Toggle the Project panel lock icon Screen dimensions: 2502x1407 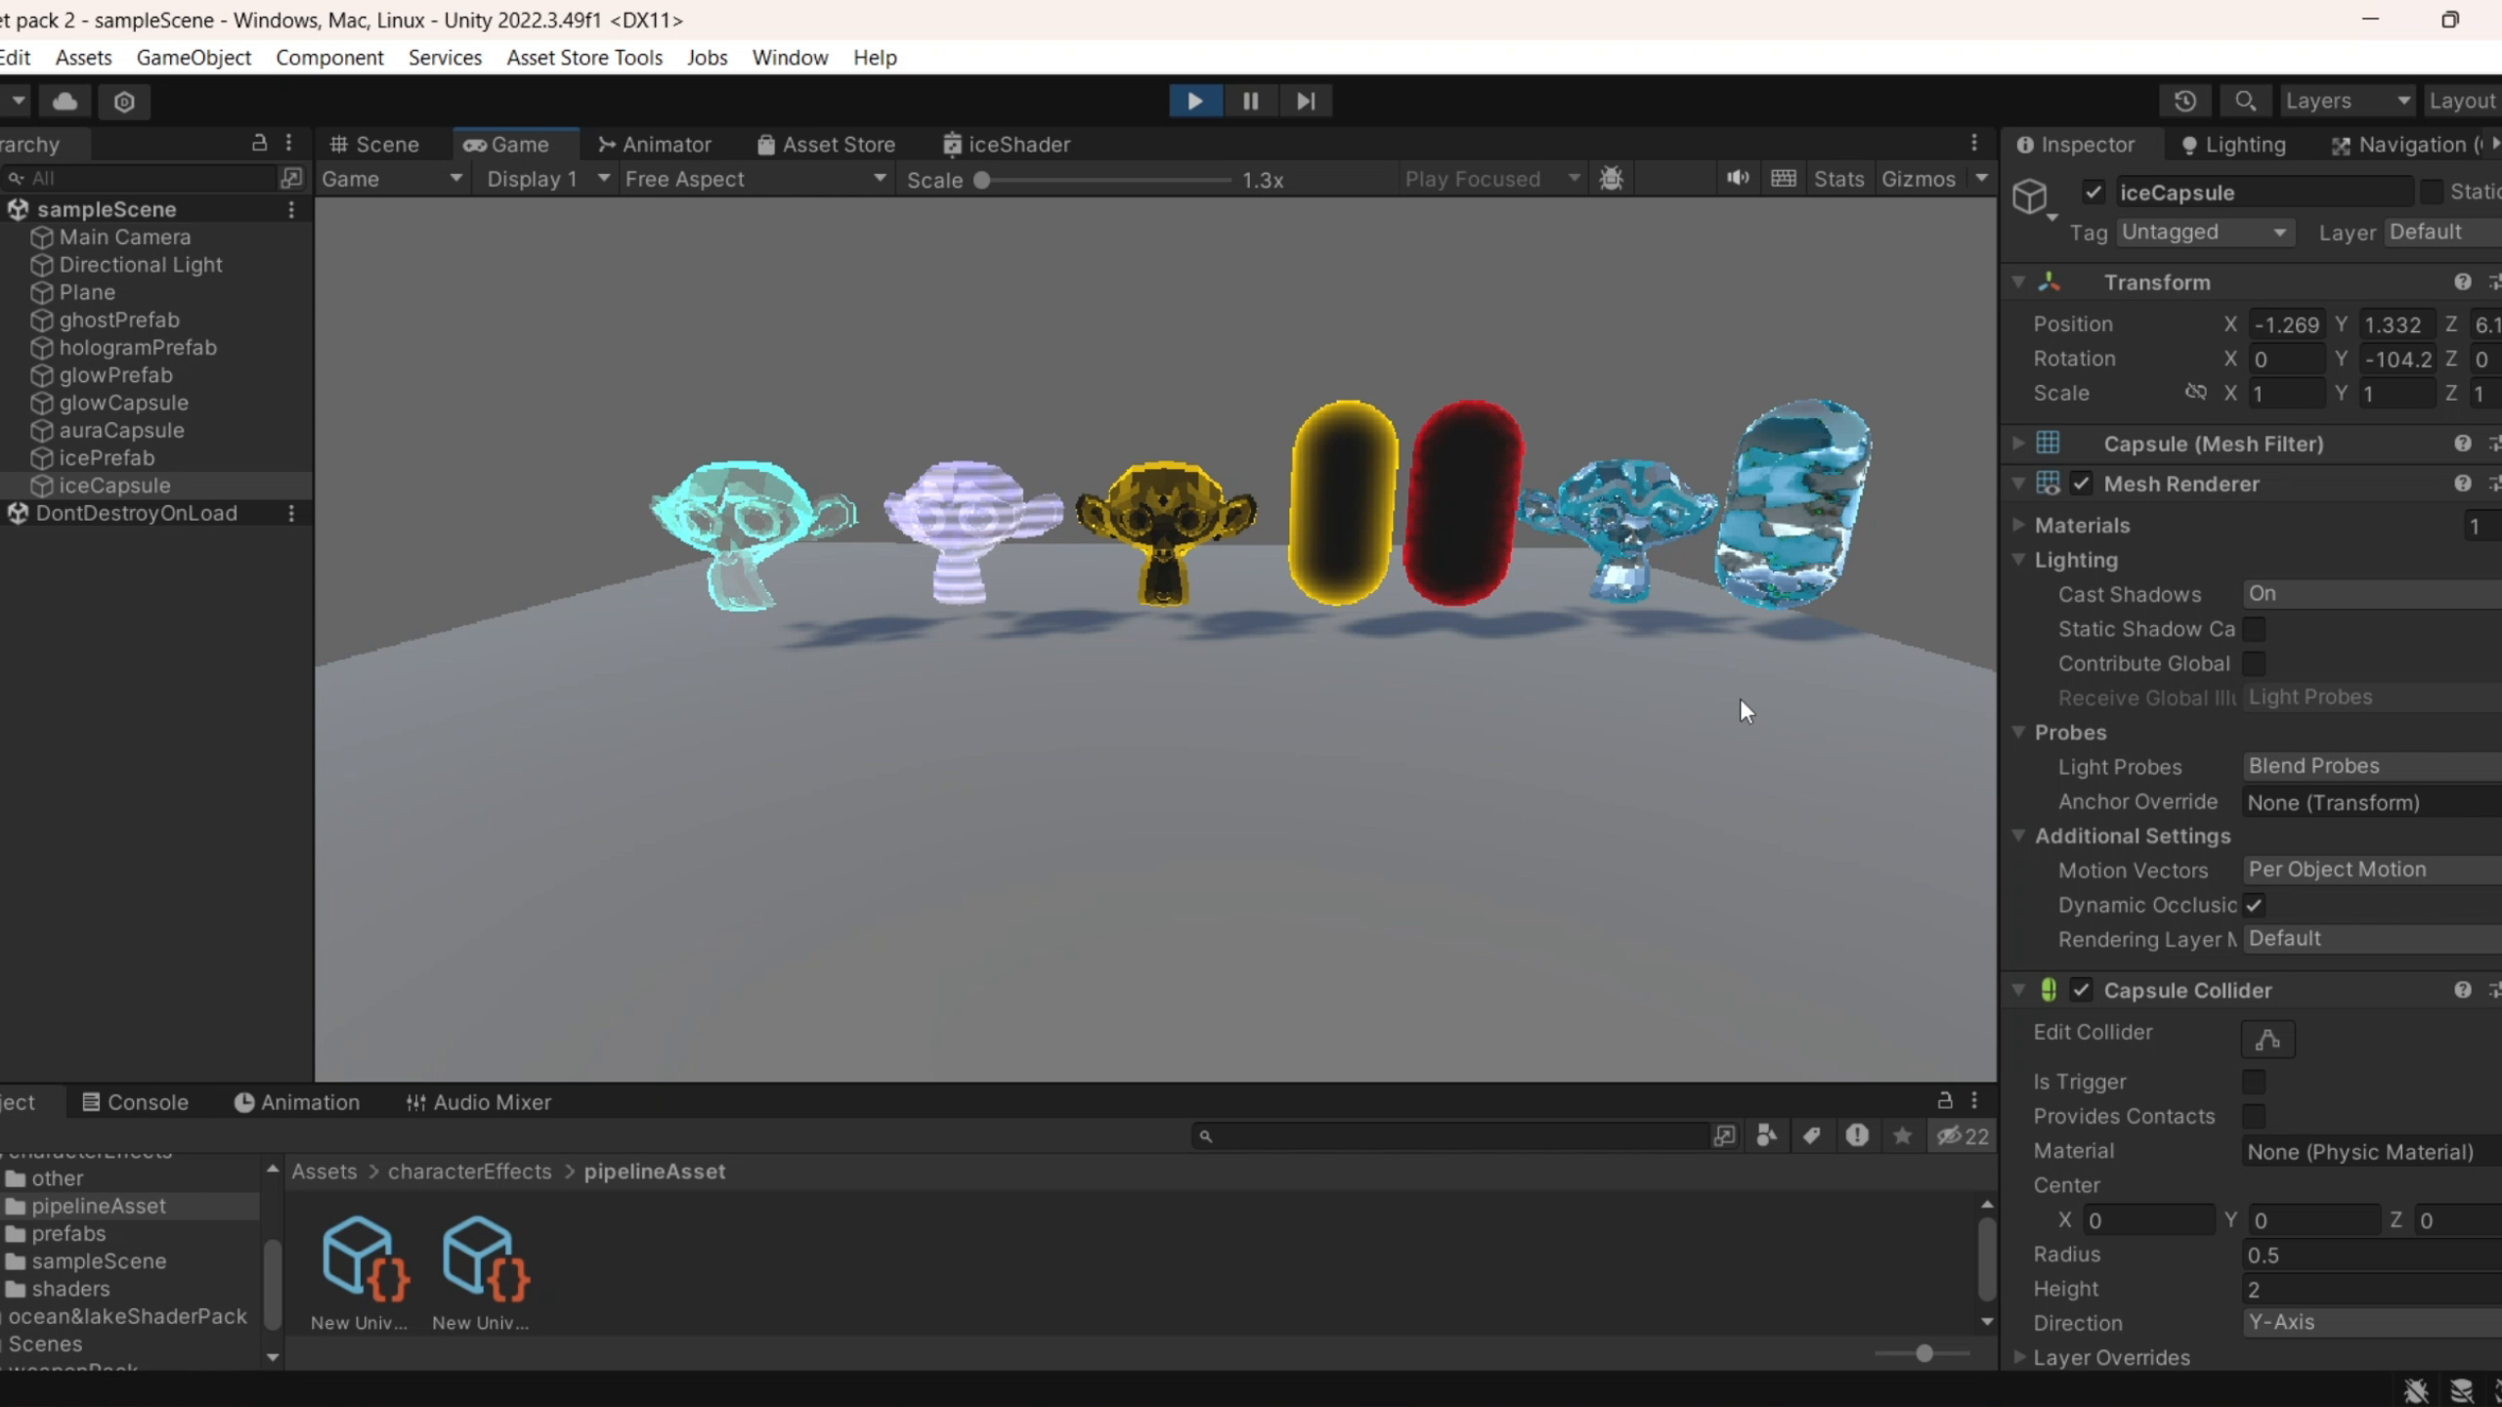[x=1945, y=1101]
